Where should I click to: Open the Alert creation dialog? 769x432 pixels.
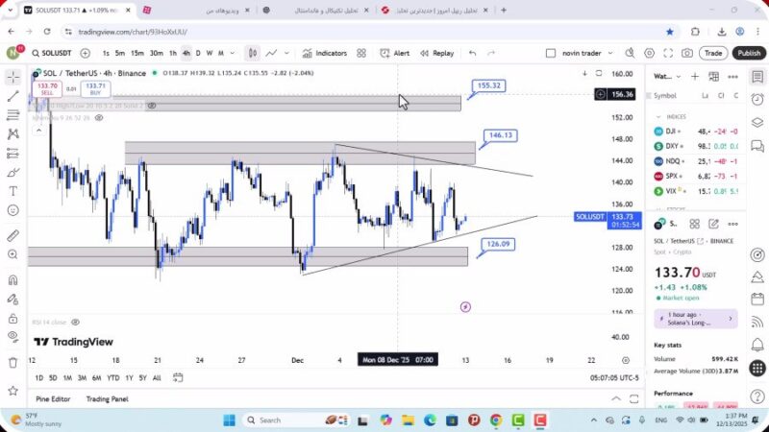[x=395, y=53]
